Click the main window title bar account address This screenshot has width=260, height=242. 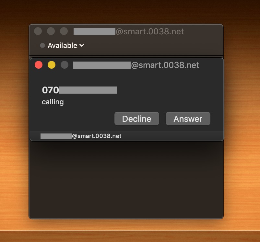(129, 31)
